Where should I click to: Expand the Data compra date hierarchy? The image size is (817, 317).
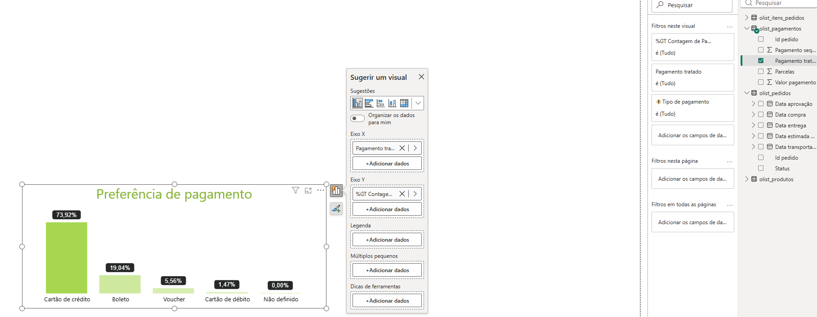(754, 114)
